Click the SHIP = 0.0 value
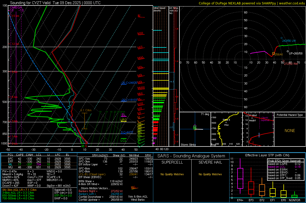 61,198
